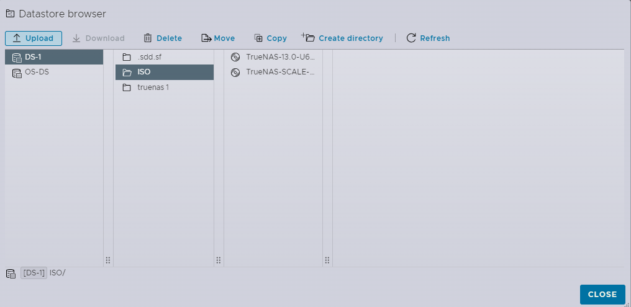Click the Move file icon

tap(206, 38)
